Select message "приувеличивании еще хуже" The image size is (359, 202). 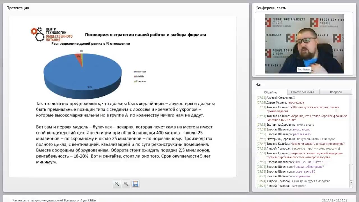pyautogui.click(x=316, y=139)
